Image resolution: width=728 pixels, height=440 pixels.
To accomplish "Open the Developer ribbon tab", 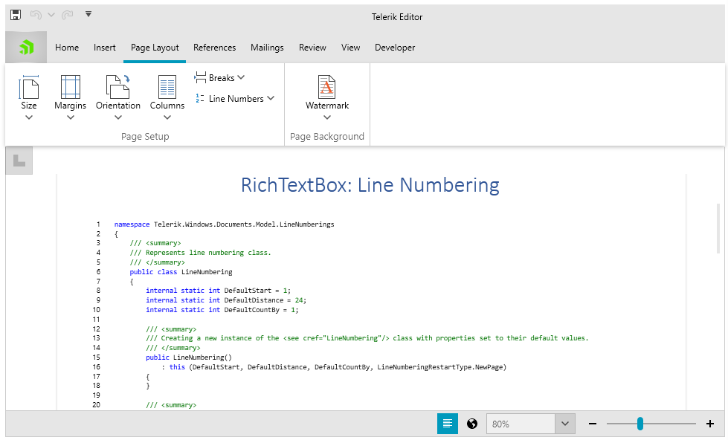I will pos(395,47).
